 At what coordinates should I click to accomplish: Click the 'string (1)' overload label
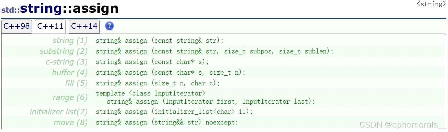coord(70,41)
